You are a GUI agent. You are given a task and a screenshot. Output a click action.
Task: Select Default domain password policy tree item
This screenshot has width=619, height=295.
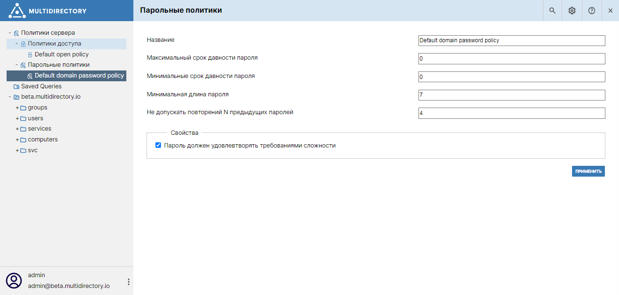coord(79,76)
